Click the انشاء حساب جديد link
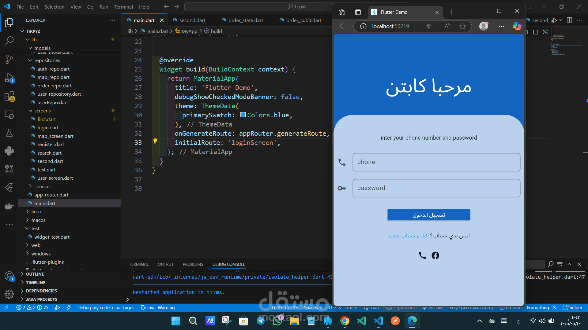 [408, 236]
